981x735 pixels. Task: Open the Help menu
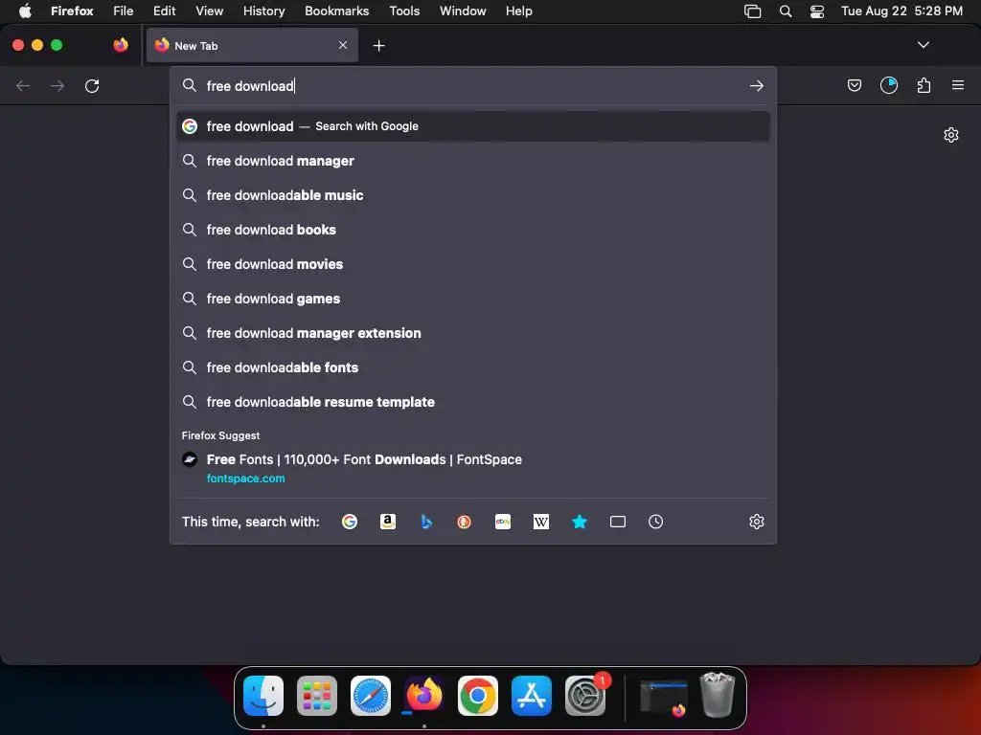tap(518, 11)
